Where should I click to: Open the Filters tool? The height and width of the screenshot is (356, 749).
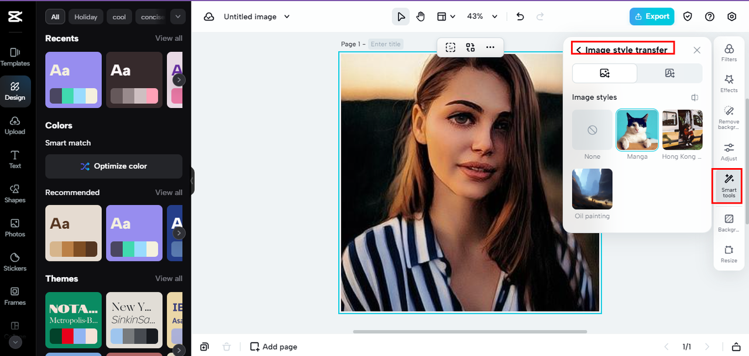729,53
